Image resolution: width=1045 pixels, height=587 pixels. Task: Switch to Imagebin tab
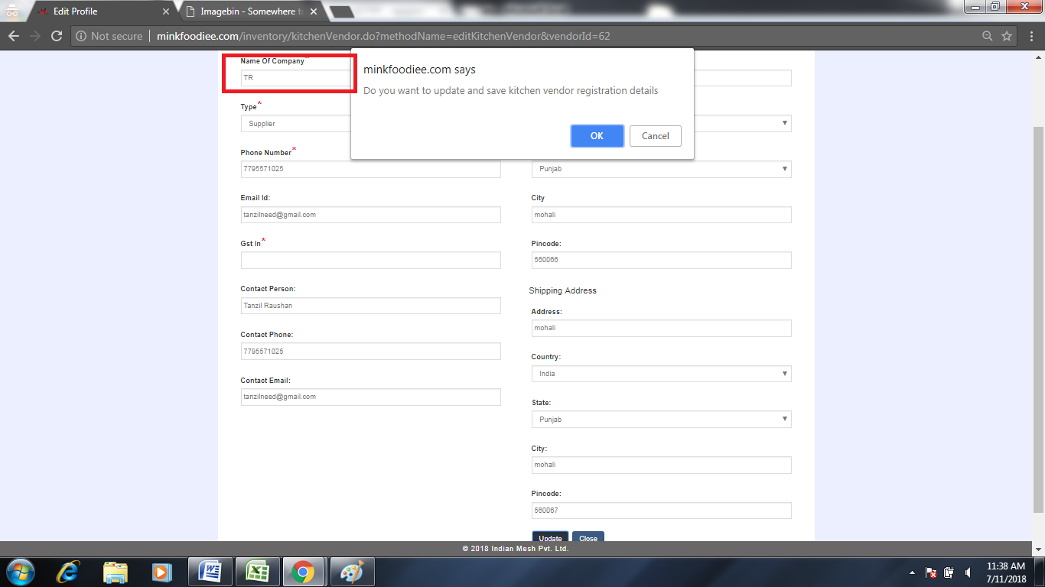tap(252, 11)
